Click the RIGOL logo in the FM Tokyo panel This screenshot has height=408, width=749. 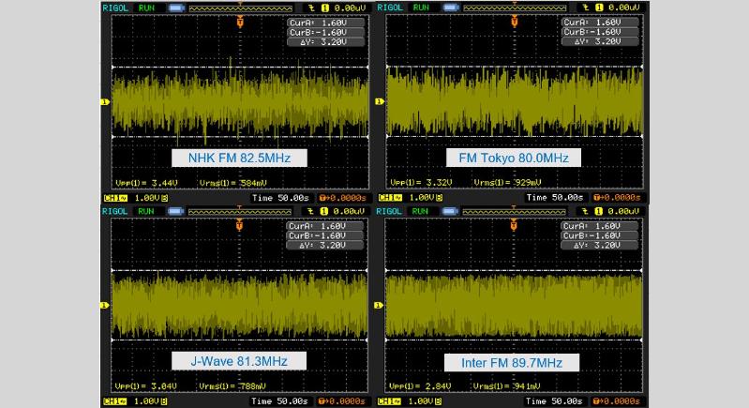tap(390, 8)
